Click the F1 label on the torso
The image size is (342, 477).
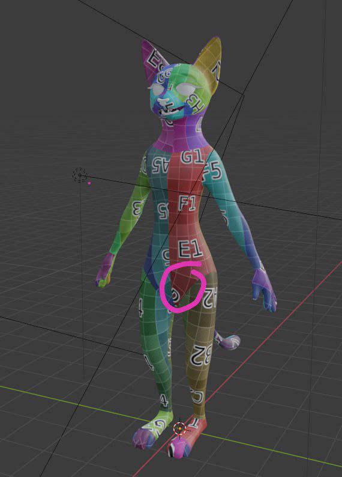[x=187, y=204]
